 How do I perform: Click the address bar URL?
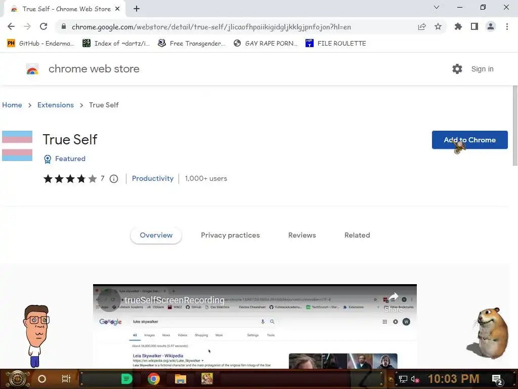[211, 27]
